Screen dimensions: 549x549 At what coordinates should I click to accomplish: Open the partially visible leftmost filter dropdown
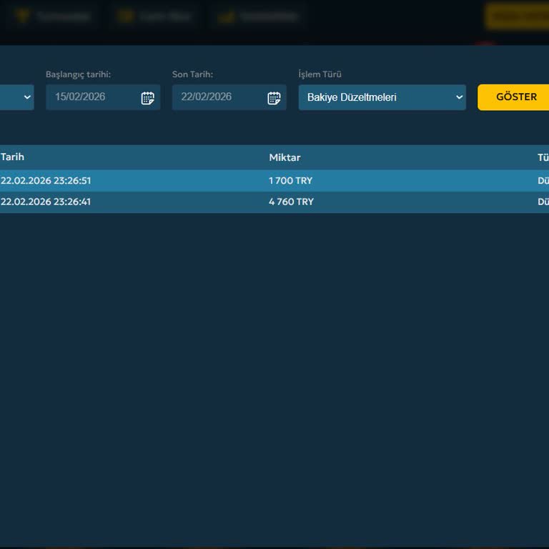(17, 97)
